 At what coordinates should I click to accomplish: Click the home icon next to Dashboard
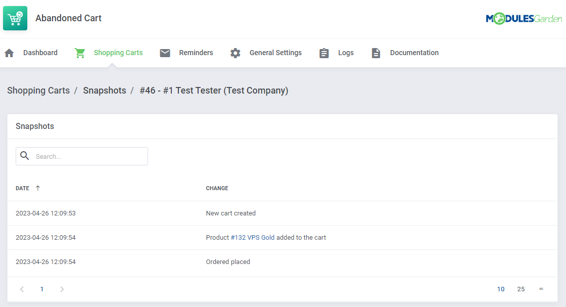pos(10,53)
